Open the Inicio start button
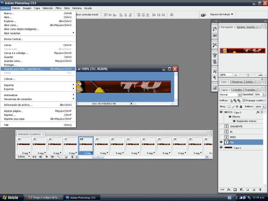This screenshot has width=268, height=201. (10, 197)
